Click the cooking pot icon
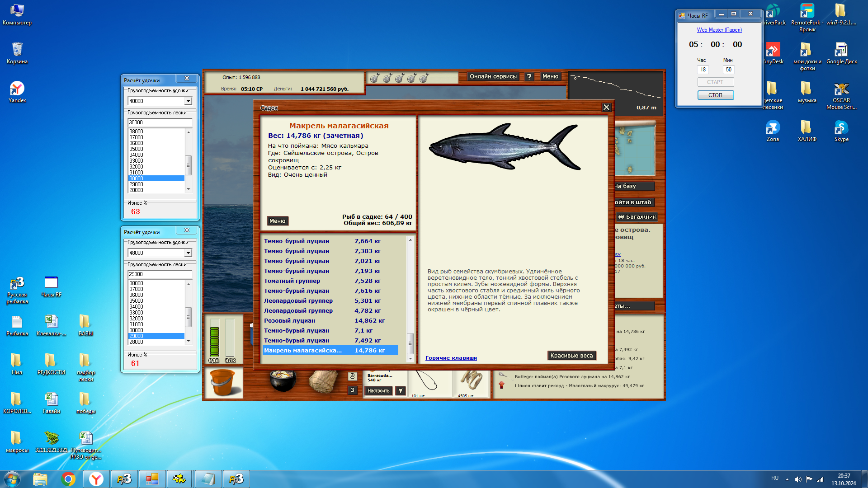This screenshot has height=488, width=868. coord(282,380)
